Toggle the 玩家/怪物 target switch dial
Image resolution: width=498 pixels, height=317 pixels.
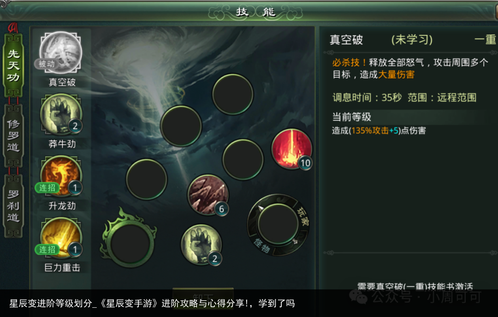(278, 225)
